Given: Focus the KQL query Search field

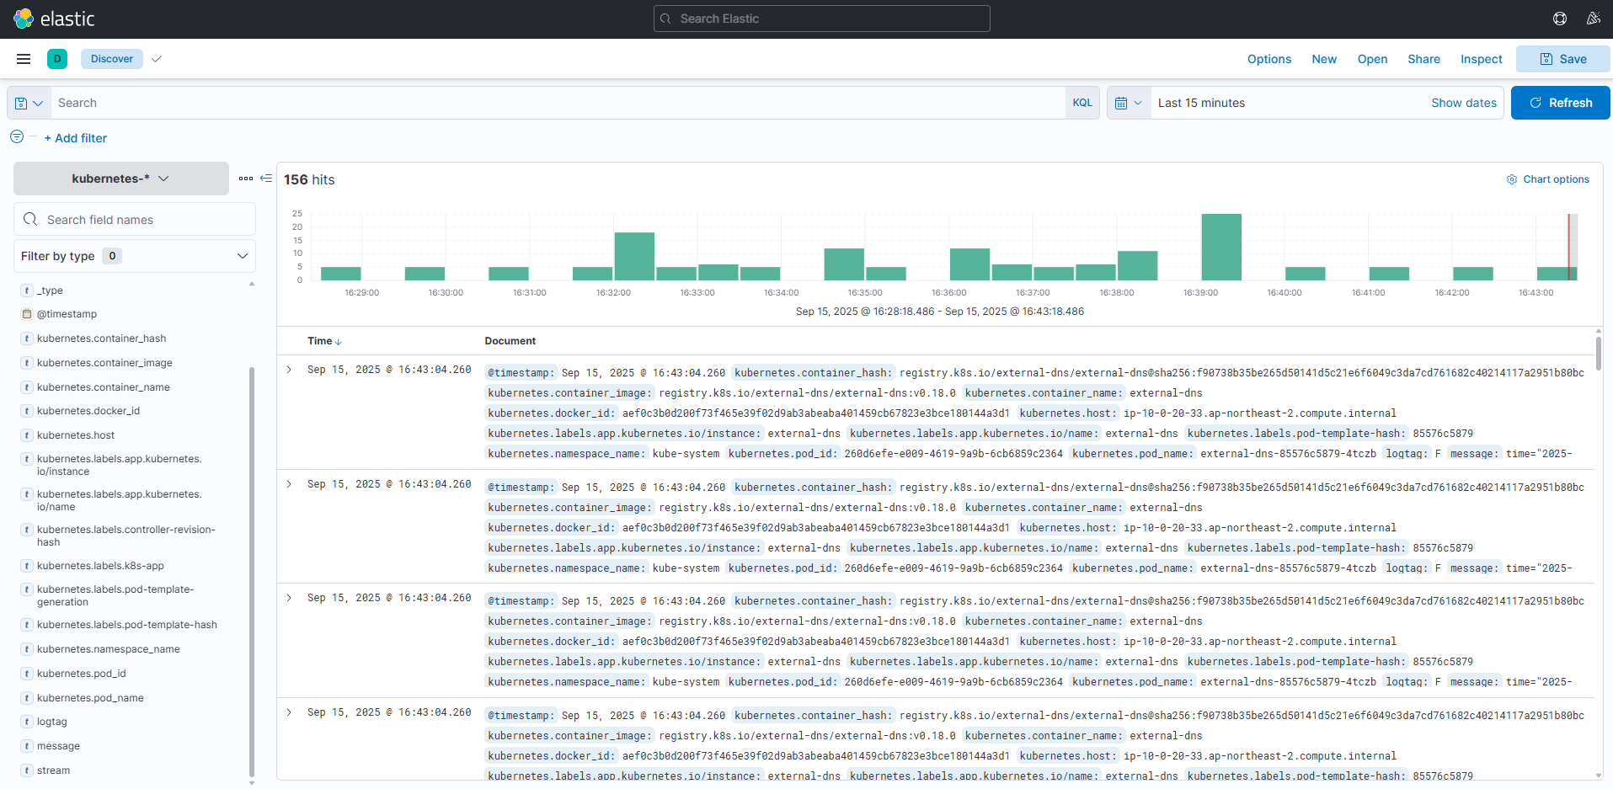Looking at the screenshot, I should (x=558, y=103).
